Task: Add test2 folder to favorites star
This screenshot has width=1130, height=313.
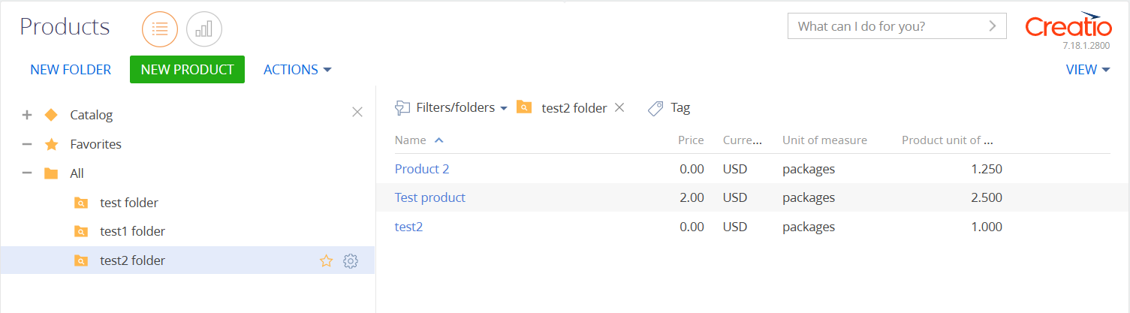Action: pos(326,261)
